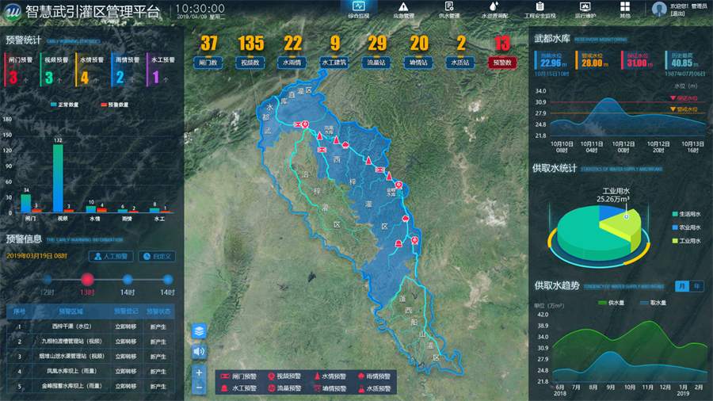Click the 工程安全监视 clipboard icon
This screenshot has width=713, height=401.
(540, 6)
